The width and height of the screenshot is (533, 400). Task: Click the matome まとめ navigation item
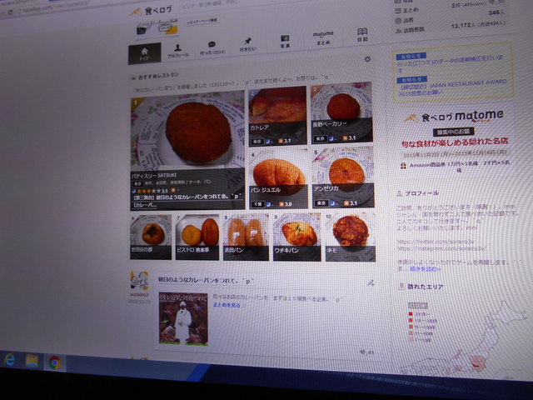[x=323, y=37]
